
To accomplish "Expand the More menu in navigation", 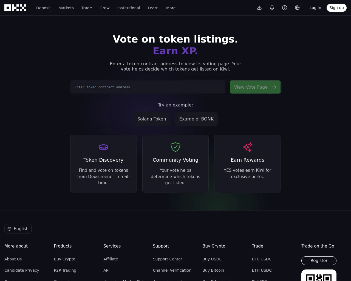I will tap(171, 8).
